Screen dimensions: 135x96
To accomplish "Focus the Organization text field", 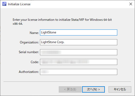I will (79, 42).
